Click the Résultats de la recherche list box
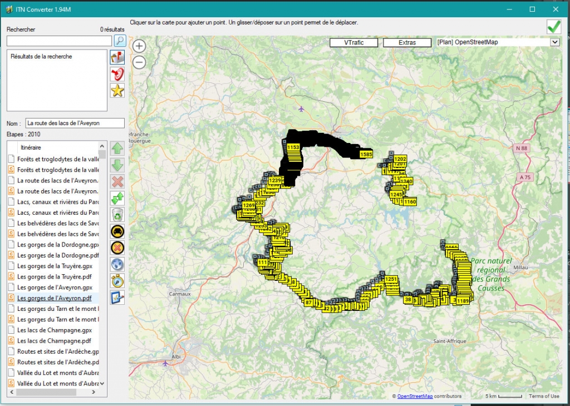 57,81
